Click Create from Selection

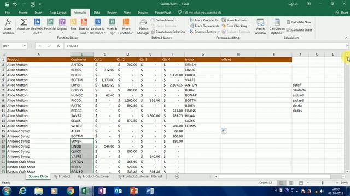point(168,32)
